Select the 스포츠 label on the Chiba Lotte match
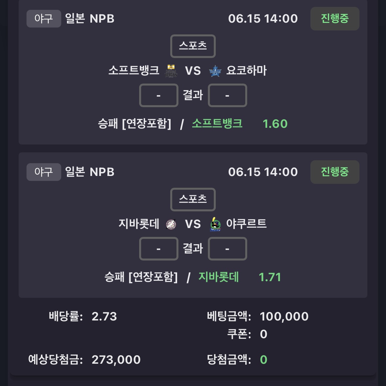Viewport: 386px width, 386px height. [193, 199]
